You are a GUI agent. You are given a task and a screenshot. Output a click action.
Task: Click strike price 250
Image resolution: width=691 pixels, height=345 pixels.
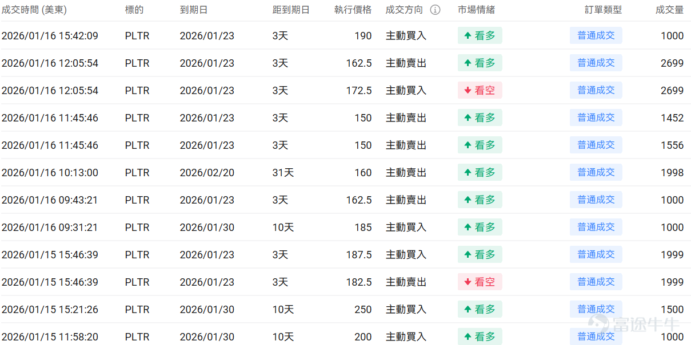[363, 310]
